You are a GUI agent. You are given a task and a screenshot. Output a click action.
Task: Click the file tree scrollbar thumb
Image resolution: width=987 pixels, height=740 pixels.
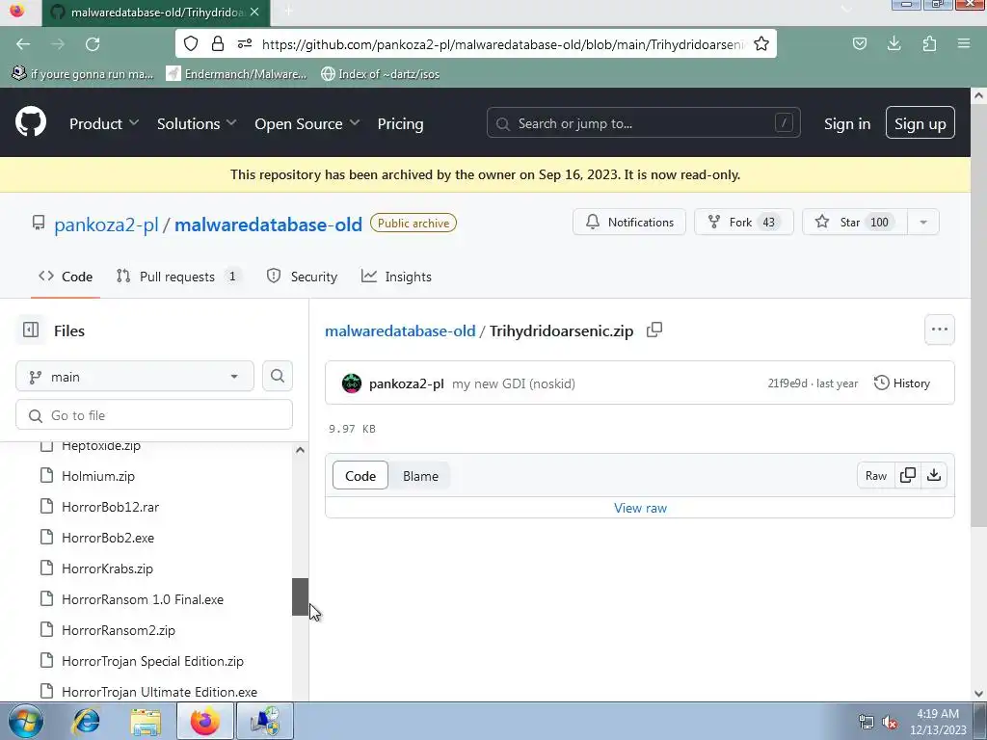pos(300,595)
